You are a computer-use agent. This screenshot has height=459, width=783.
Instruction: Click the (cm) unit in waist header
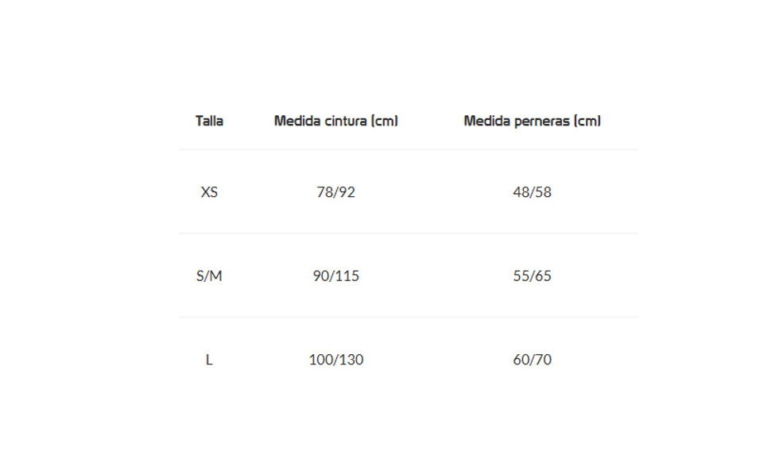coord(385,121)
